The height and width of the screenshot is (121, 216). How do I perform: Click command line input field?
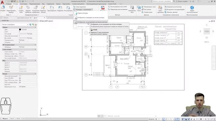pos(130,116)
